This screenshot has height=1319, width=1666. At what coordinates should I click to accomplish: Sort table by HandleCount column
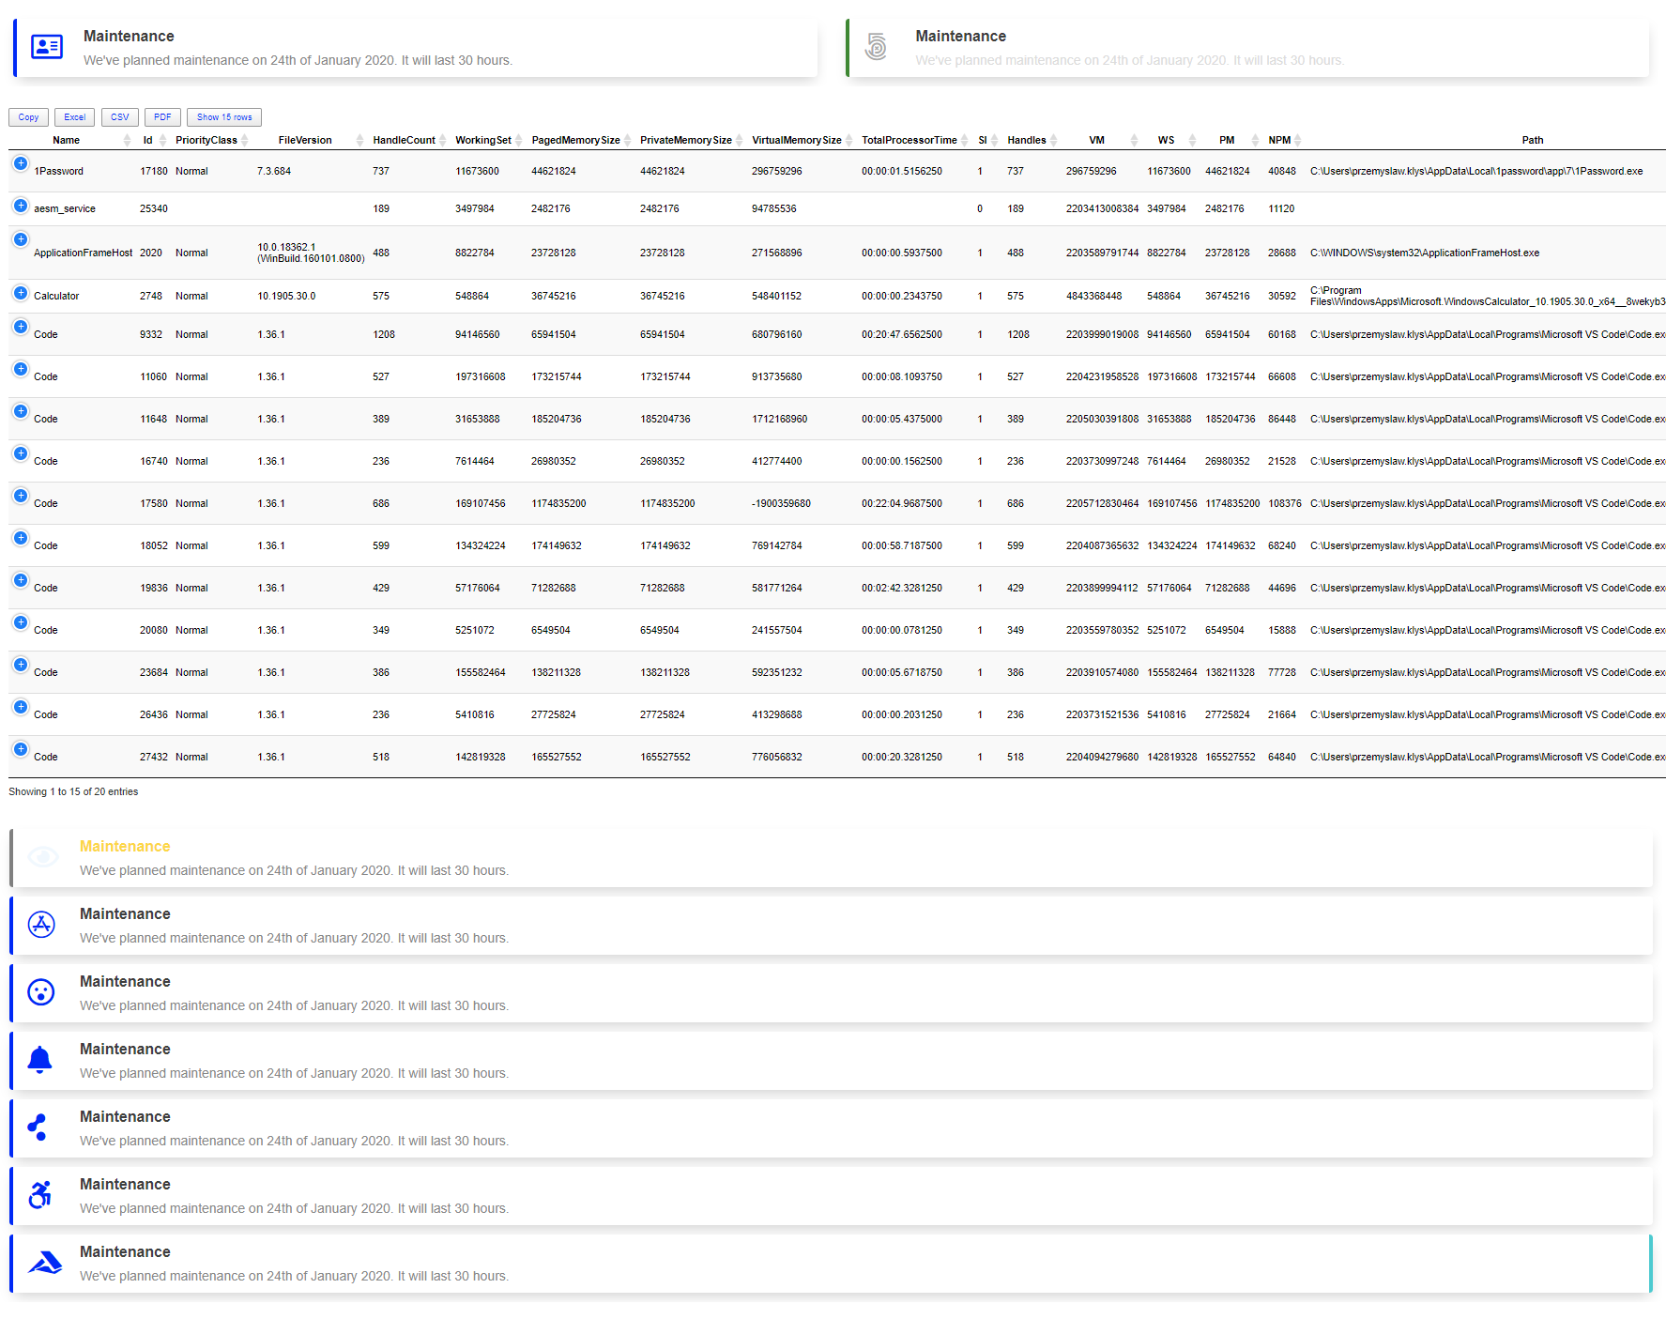404,141
